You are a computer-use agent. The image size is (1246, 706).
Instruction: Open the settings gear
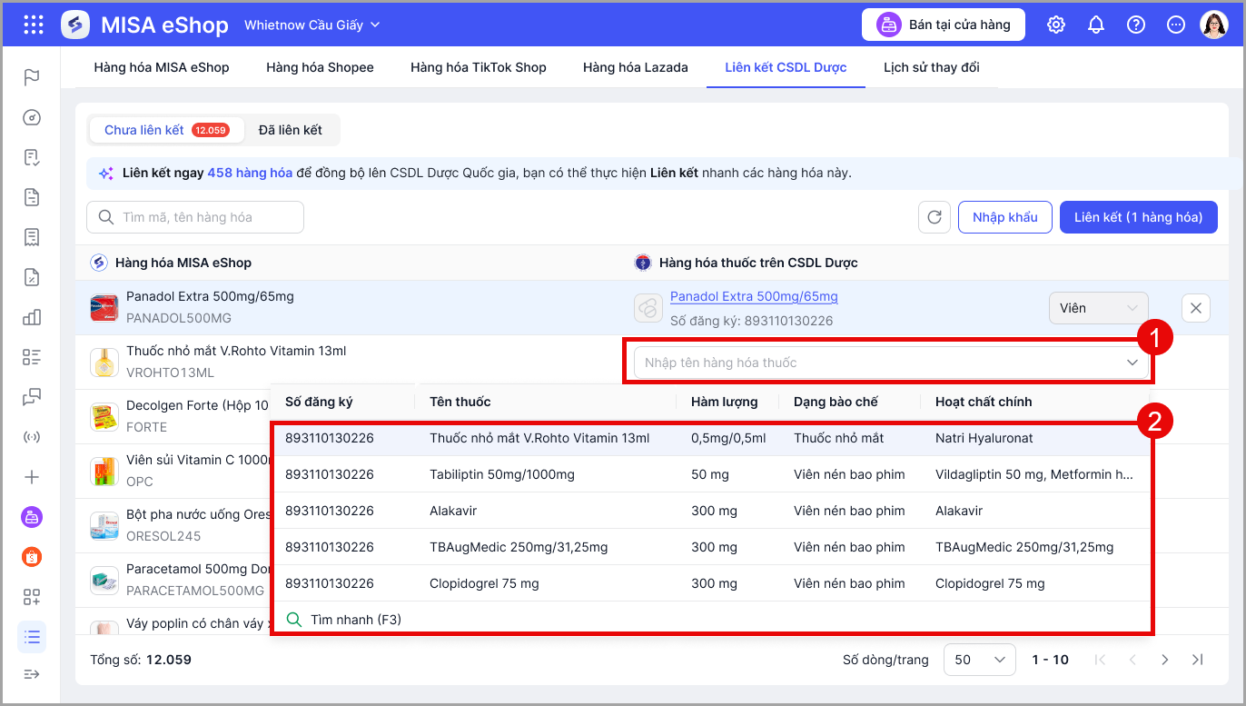pos(1056,25)
